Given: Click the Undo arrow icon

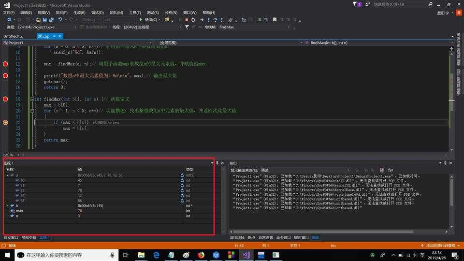Looking at the screenshot, I should (x=60, y=19).
